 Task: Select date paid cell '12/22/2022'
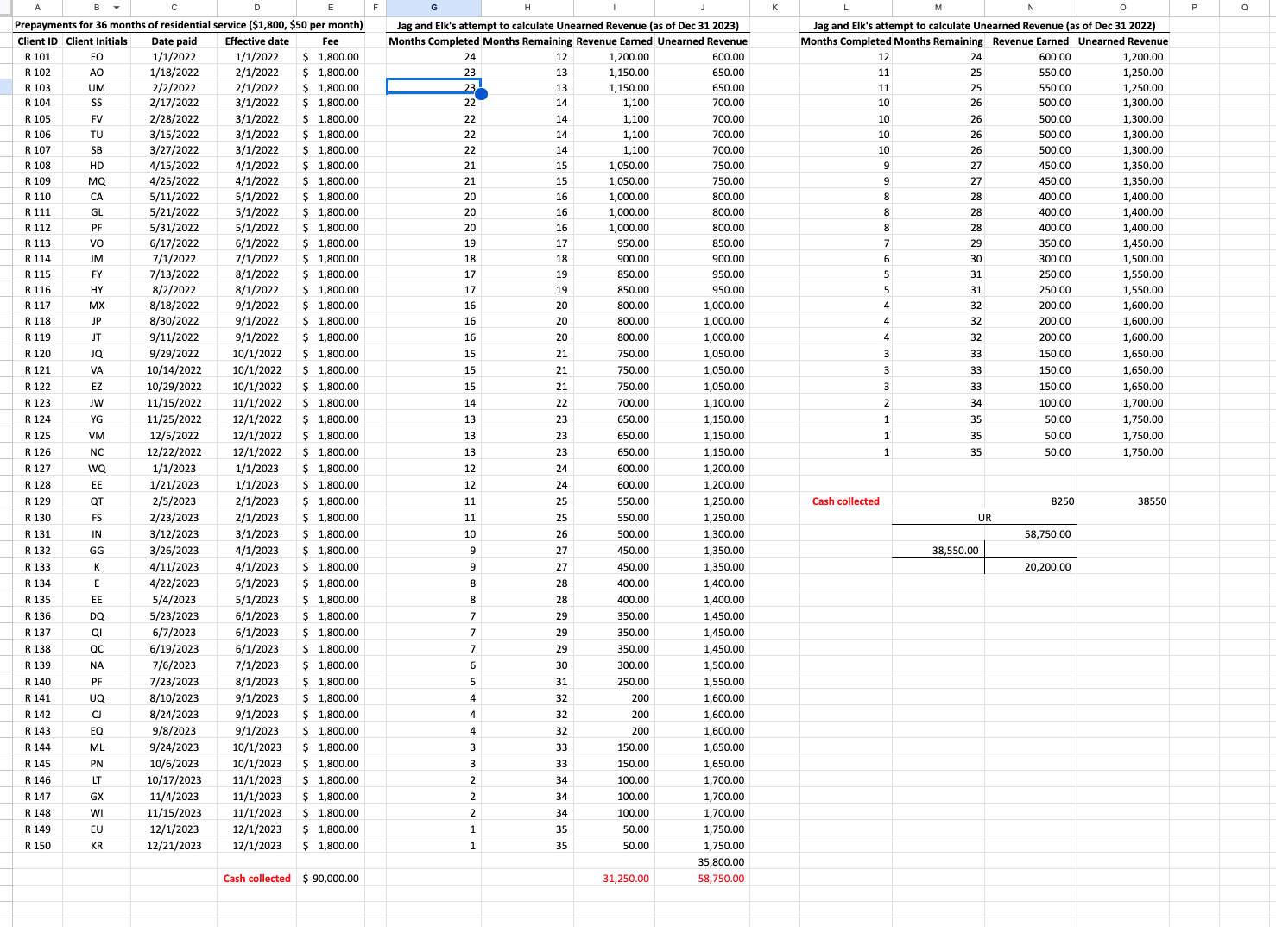[174, 451]
